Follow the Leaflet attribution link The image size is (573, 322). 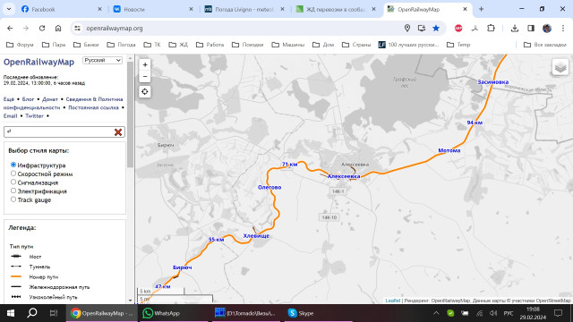[x=393, y=301]
